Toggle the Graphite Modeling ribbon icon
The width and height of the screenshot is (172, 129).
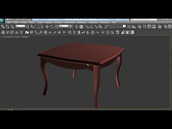coord(145,27)
